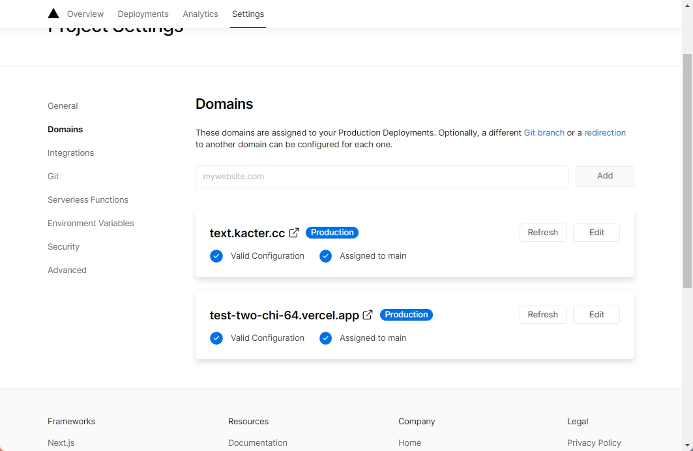Refresh the text.kacter.cc domain
693x451 pixels.
542,233
